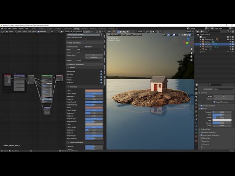The height and width of the screenshot is (176, 235).
Task: Click the green Y axis on navigation gizmo
Action: [187, 43]
